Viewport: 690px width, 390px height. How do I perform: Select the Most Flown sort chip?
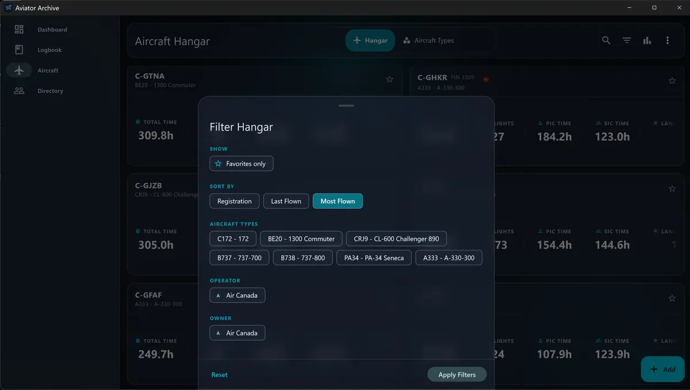pyautogui.click(x=338, y=201)
